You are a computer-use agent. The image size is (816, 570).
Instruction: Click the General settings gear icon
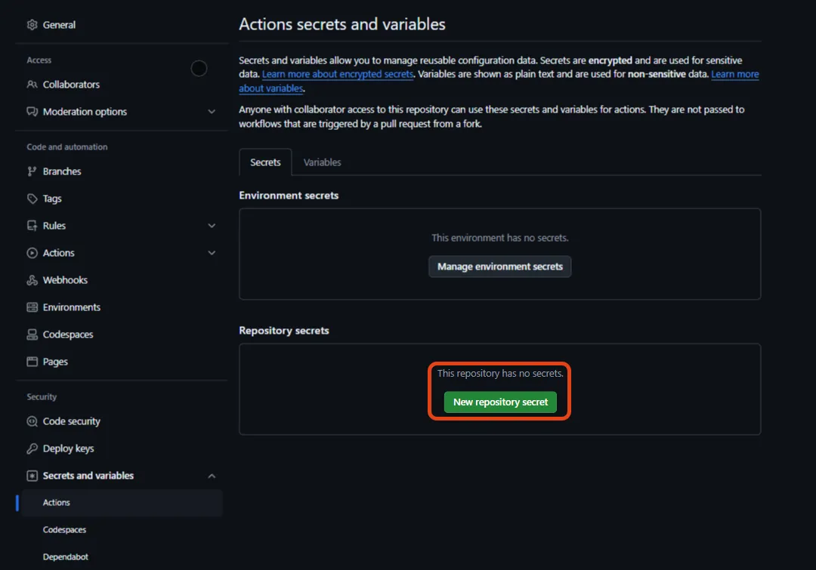(32, 24)
